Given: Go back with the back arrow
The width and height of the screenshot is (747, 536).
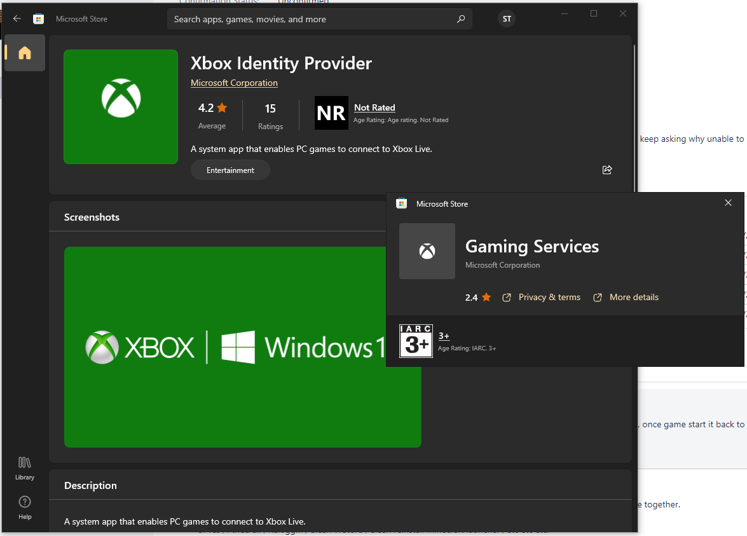Looking at the screenshot, I should click(17, 18).
